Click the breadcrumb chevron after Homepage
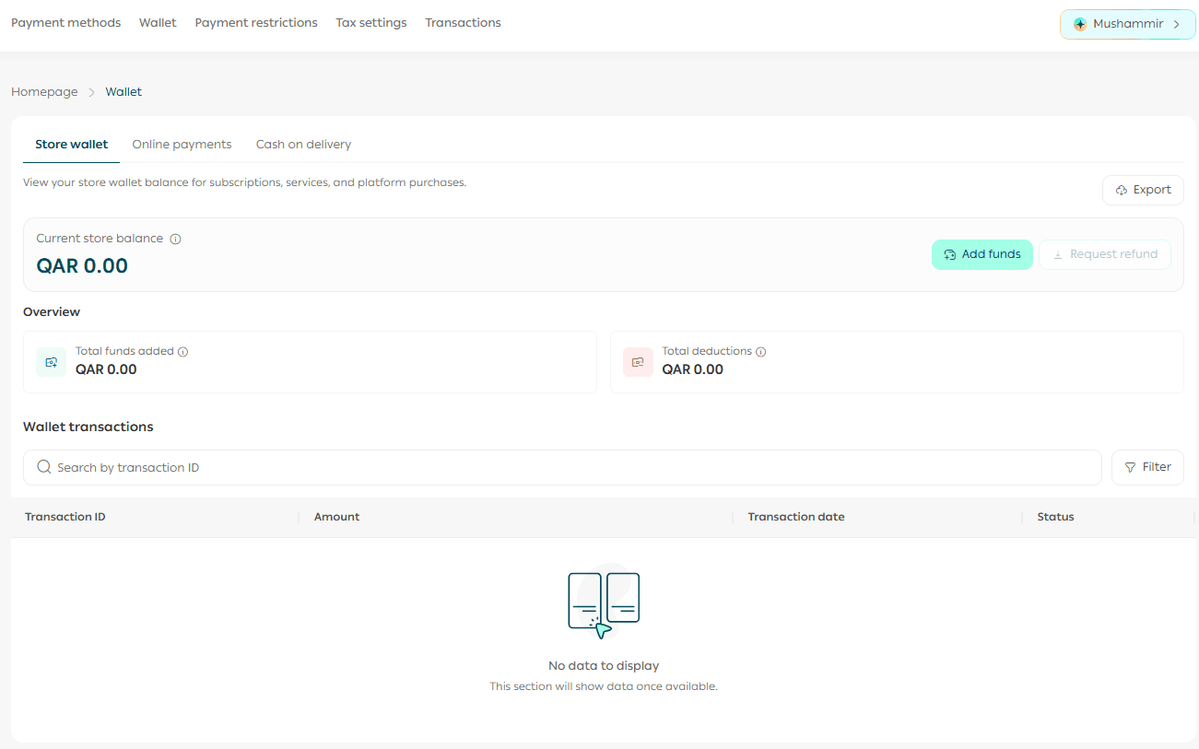 91,92
